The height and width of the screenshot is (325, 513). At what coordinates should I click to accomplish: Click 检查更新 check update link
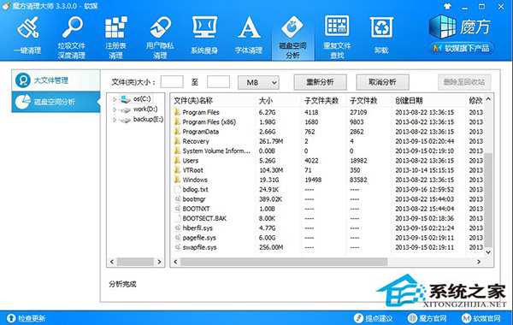(27, 318)
